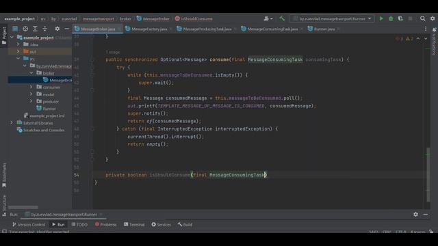438x246 pixels.
Task: Expand External Libraries node
Action: point(12,123)
